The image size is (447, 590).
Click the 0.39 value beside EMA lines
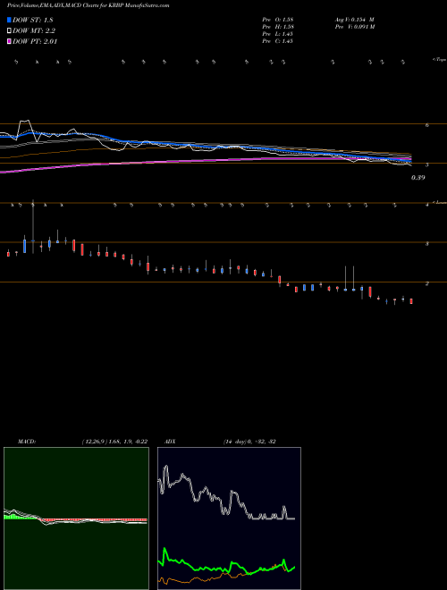coord(418,178)
